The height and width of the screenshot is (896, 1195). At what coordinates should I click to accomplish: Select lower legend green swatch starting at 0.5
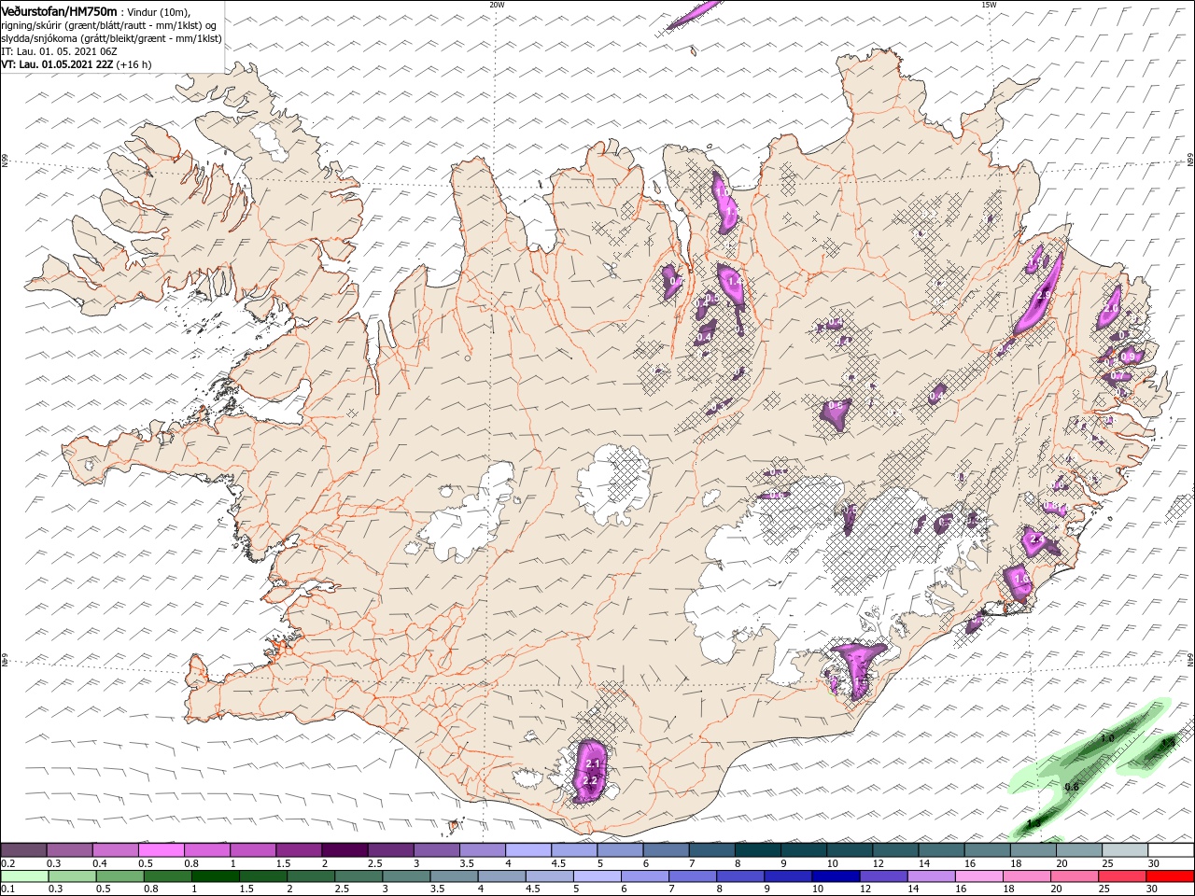(119, 876)
